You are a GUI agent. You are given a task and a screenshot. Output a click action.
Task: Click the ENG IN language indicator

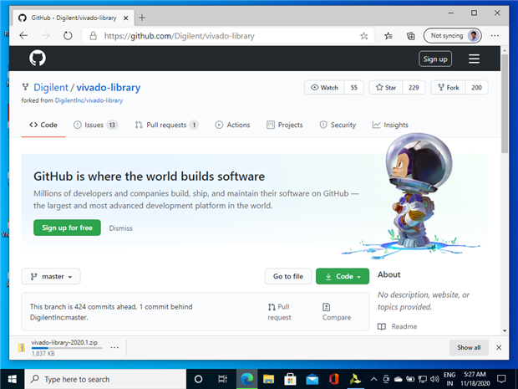449,379
